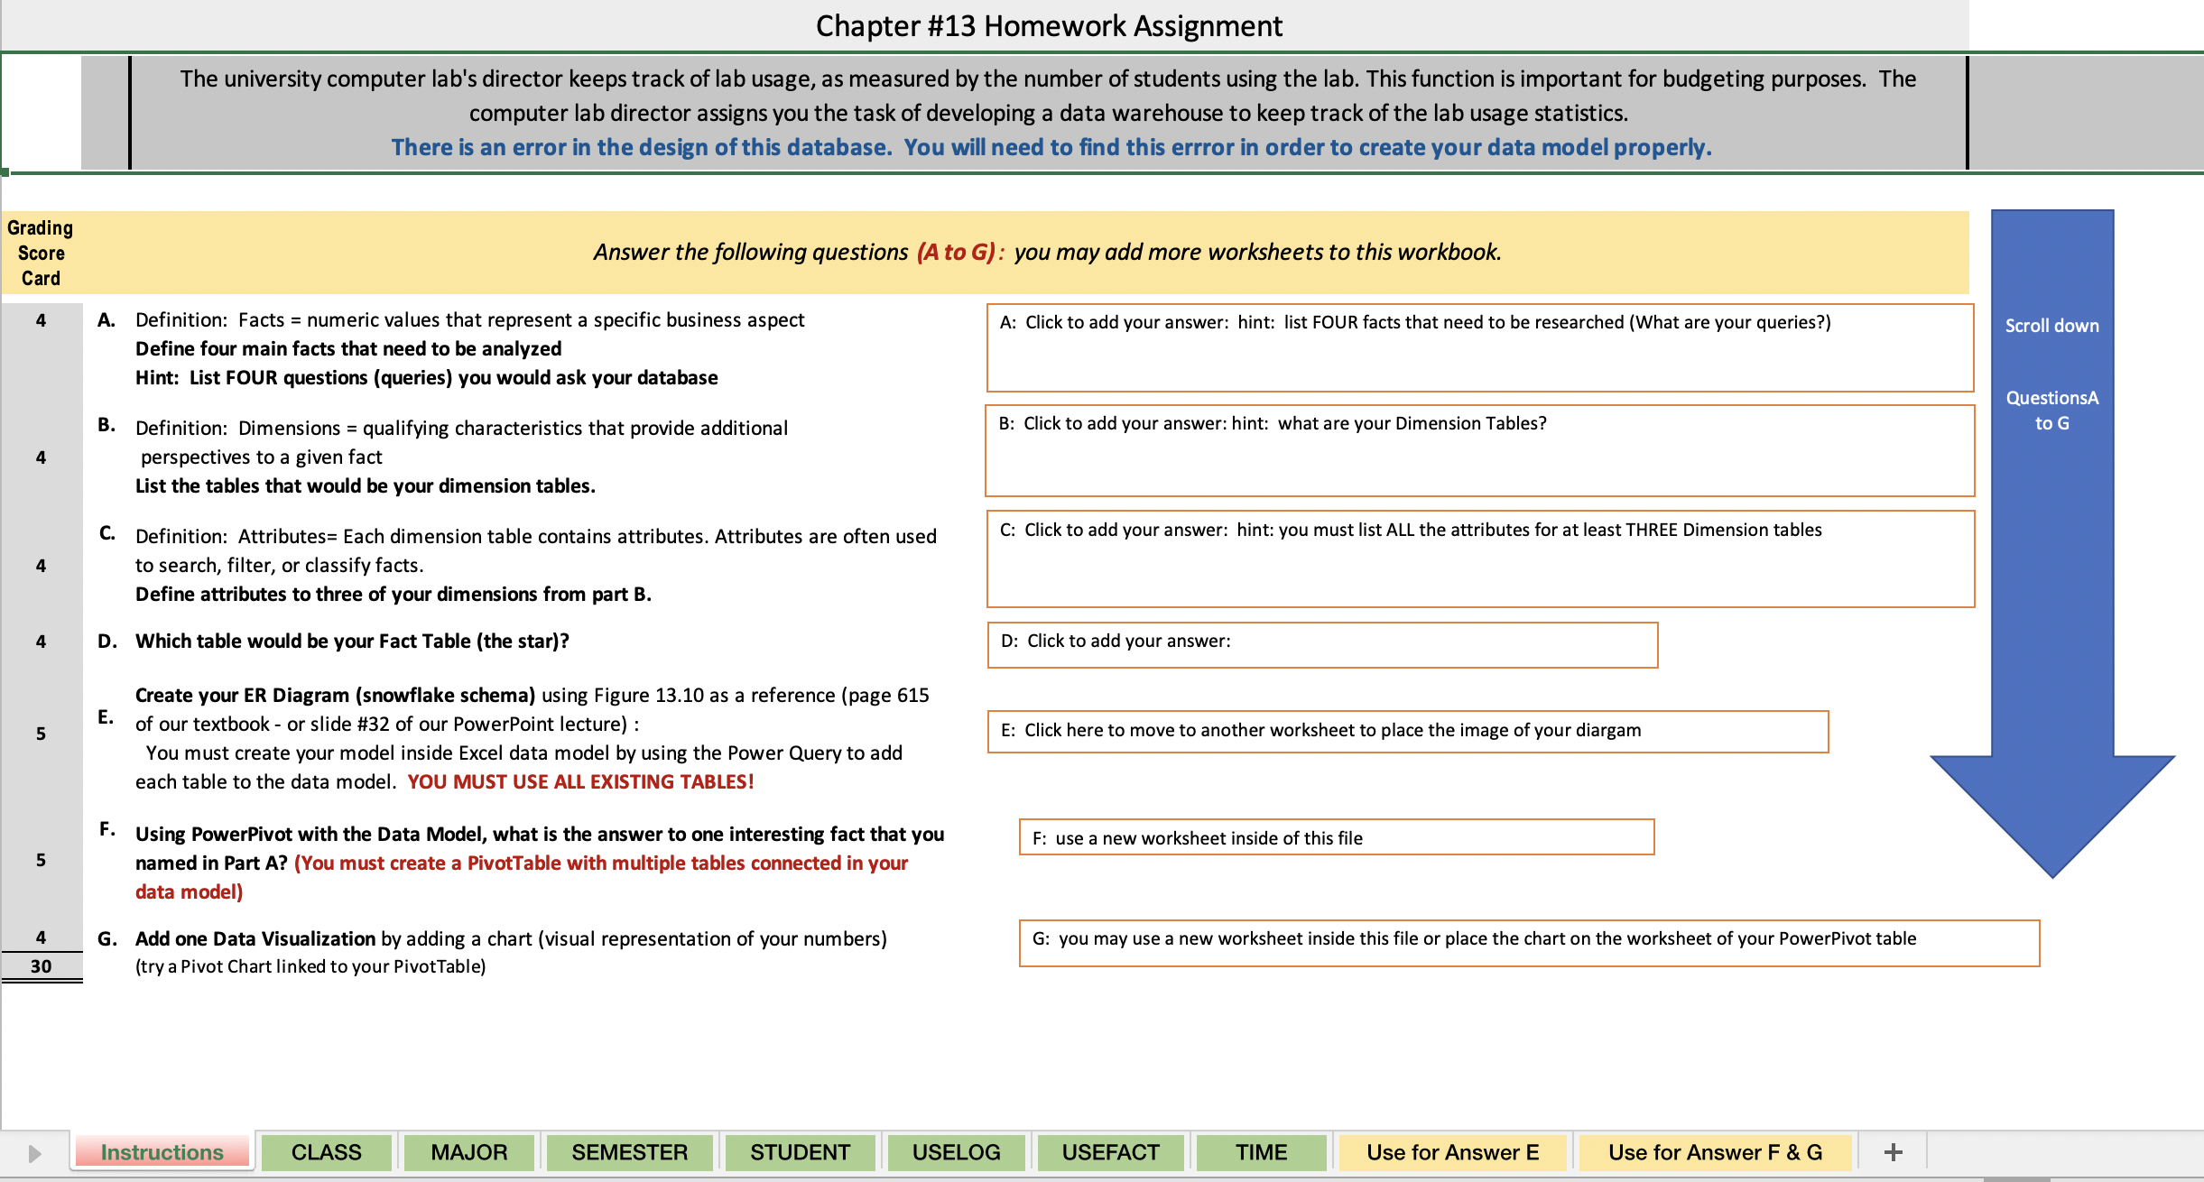Select the SEMESTER worksheet tab
This screenshot has width=2204, height=1182.
click(x=629, y=1151)
